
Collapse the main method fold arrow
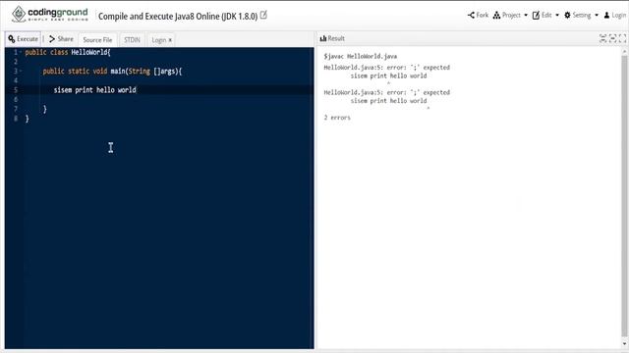[21, 71]
